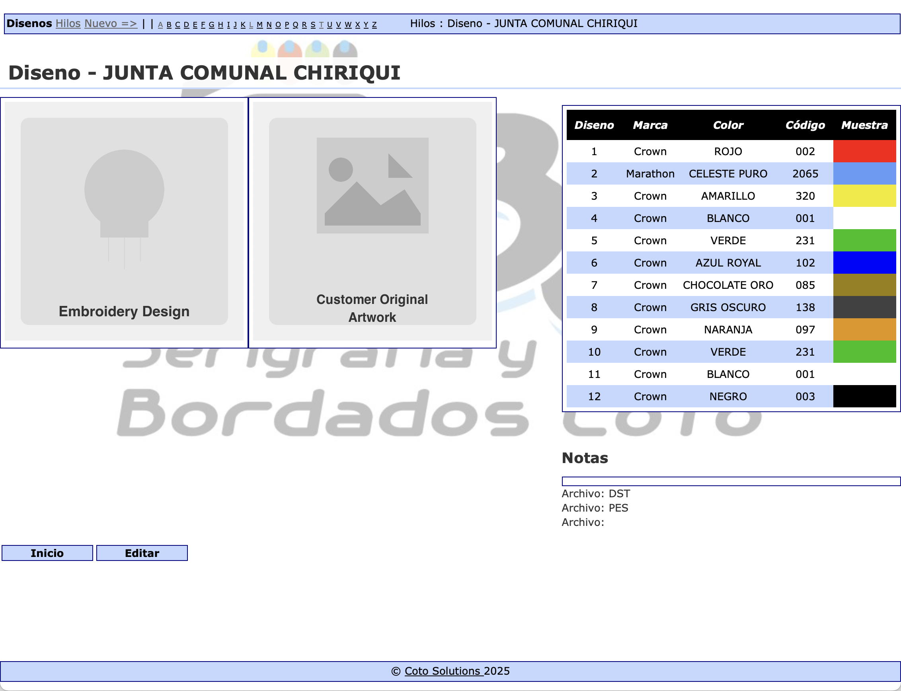Click the CHOCOLATE ORO sample swatch
The height and width of the screenshot is (691, 901).
click(x=864, y=285)
